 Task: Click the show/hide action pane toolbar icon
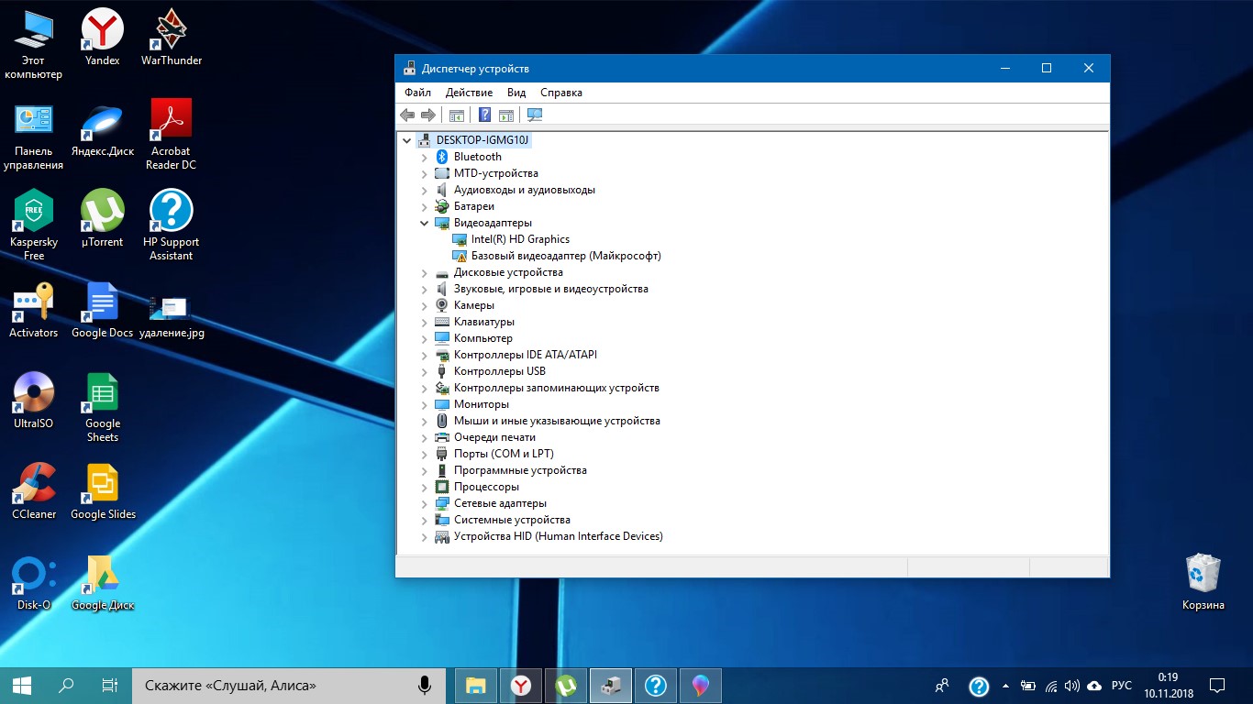coord(505,115)
